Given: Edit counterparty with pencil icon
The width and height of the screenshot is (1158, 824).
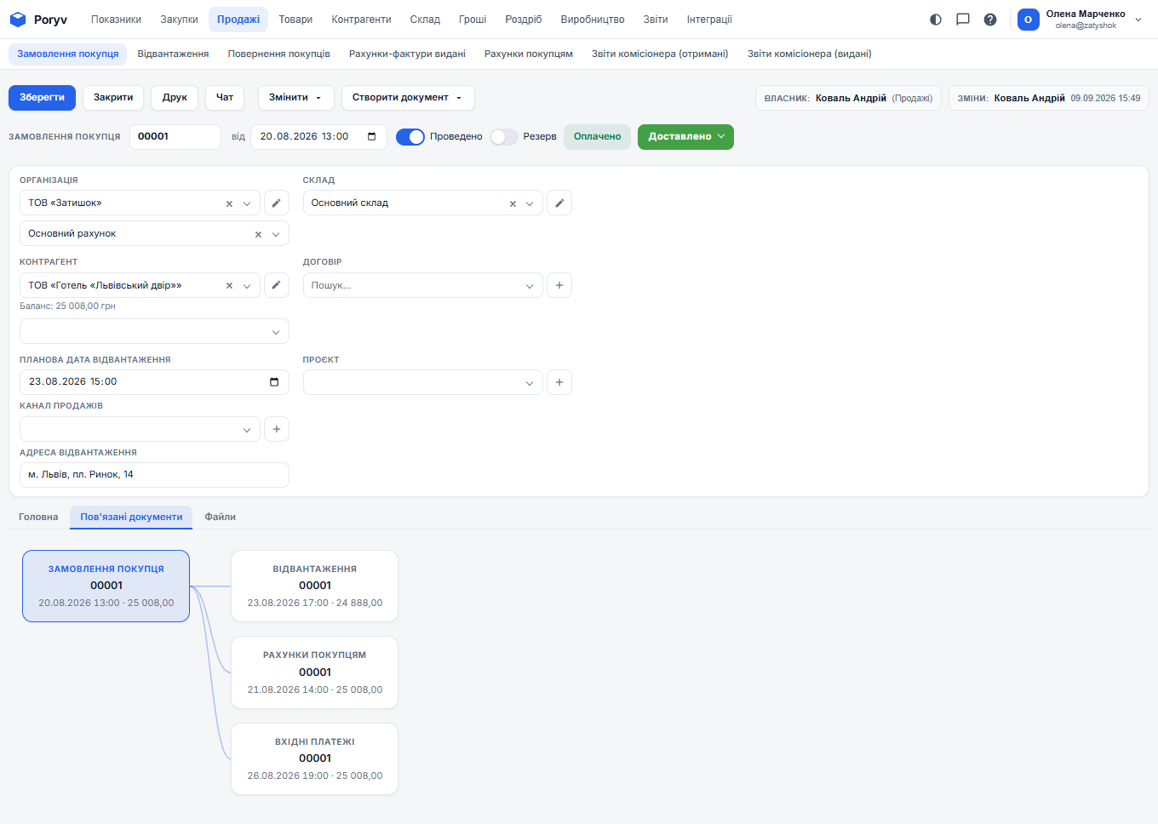Looking at the screenshot, I should click(276, 285).
